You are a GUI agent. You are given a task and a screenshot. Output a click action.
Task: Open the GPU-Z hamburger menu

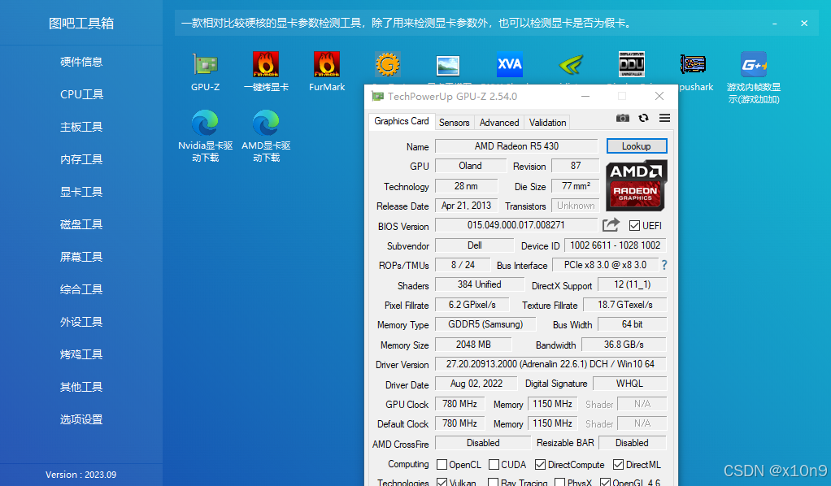click(x=664, y=118)
